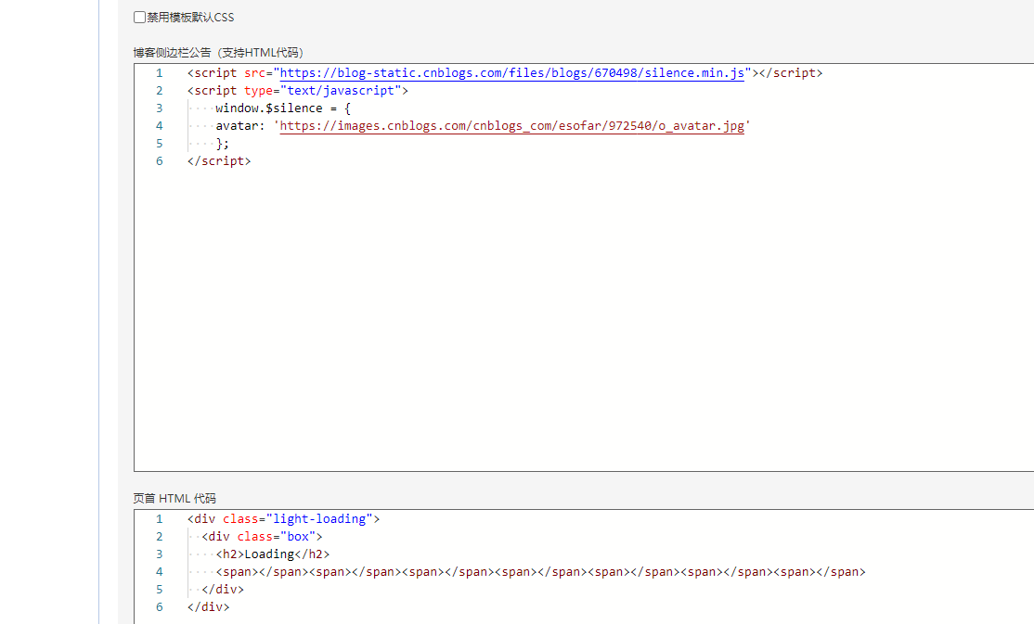
Task: Enable the 禁用模板默认CSS checkbox
Action: 139,17
